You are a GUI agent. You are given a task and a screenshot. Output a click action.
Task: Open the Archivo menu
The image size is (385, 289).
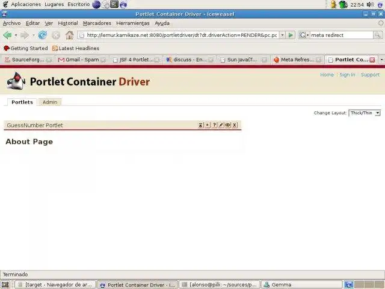(x=12, y=23)
